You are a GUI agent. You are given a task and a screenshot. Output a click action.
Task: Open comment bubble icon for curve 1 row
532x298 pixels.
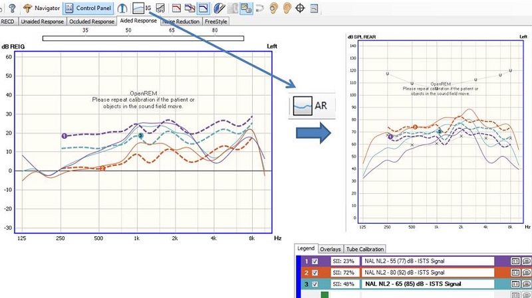(527, 261)
